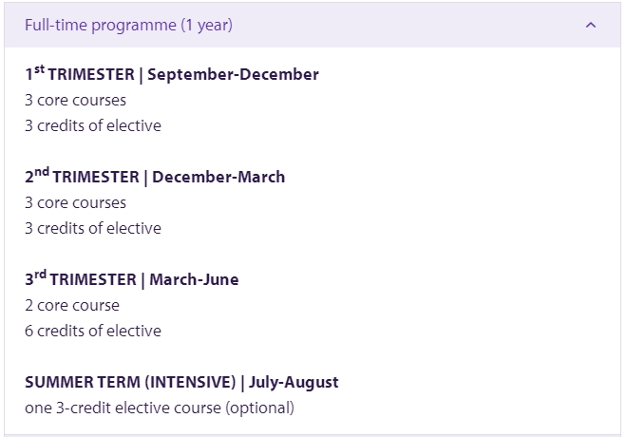Click the purple accordion header bar
The width and height of the screenshot is (626, 437).
click(x=313, y=25)
